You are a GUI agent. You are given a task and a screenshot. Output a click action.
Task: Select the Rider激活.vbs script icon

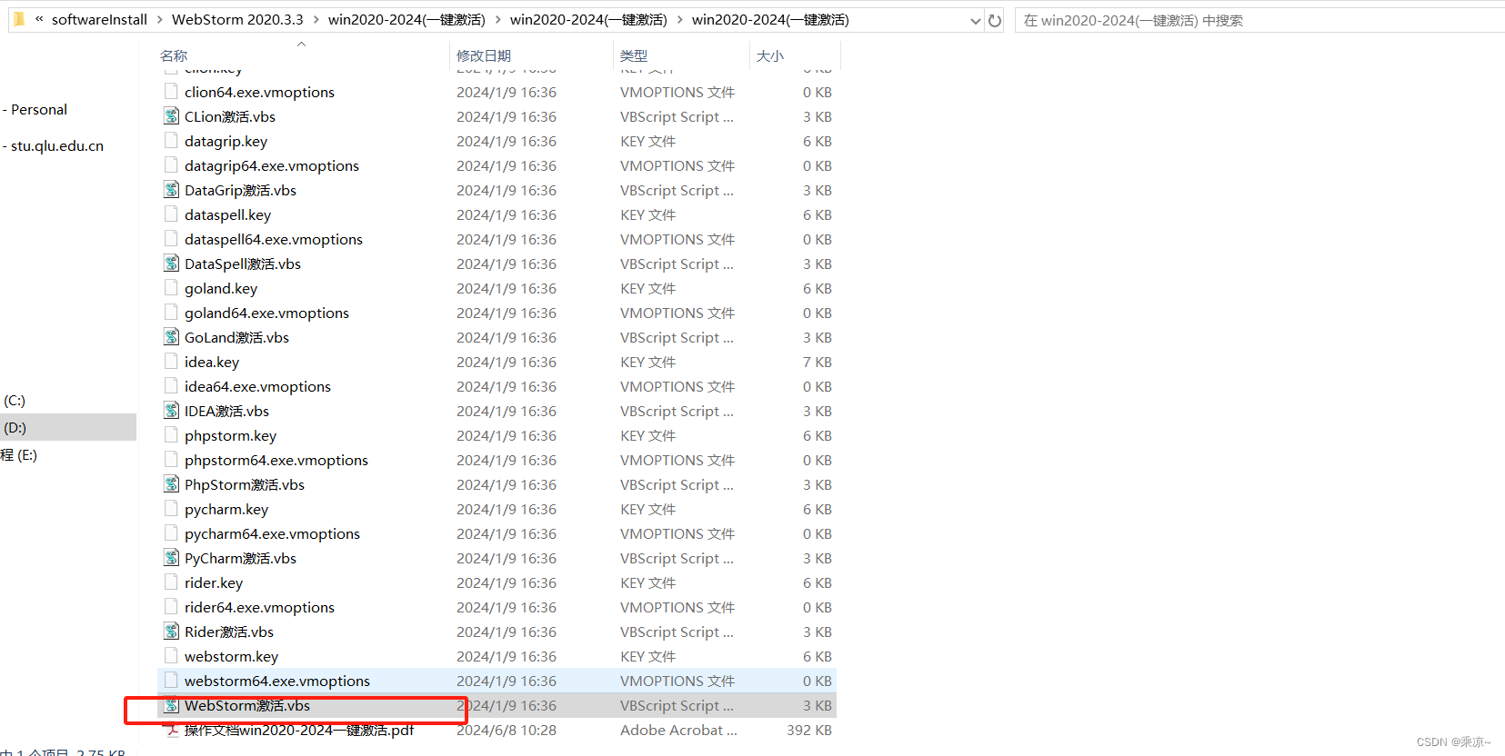pyautogui.click(x=171, y=631)
